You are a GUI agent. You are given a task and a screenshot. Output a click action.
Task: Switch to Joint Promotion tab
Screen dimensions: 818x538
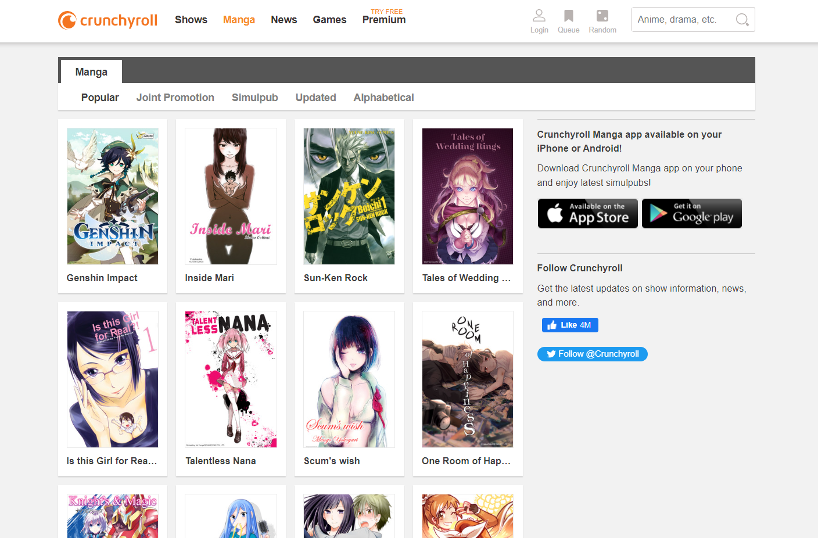point(175,98)
